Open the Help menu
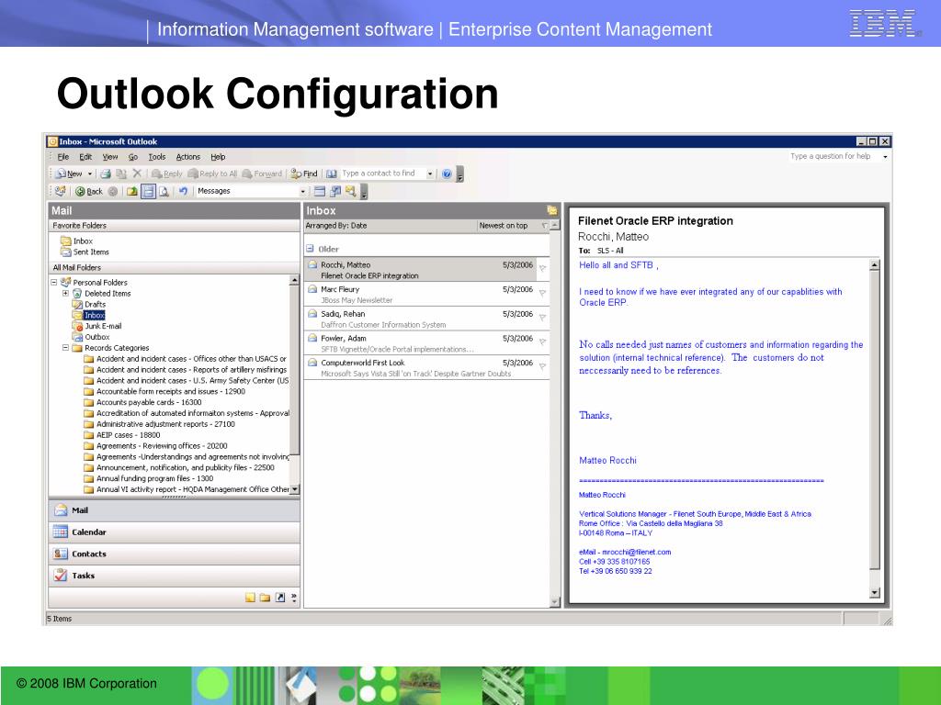The height and width of the screenshot is (705, 941). pyautogui.click(x=218, y=157)
